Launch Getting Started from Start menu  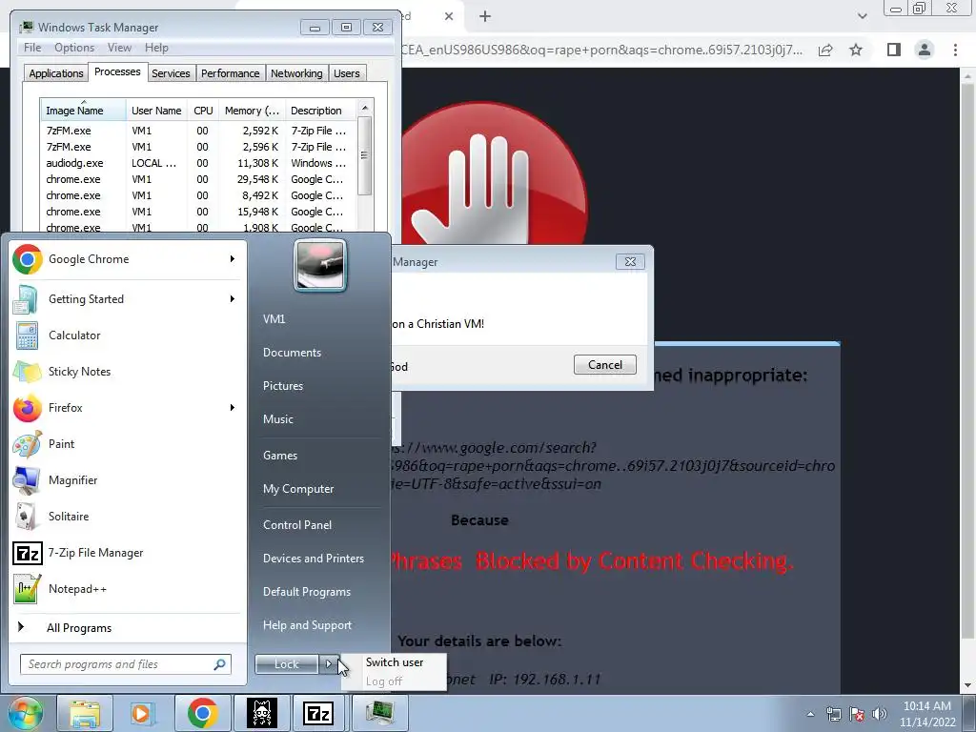(127, 298)
